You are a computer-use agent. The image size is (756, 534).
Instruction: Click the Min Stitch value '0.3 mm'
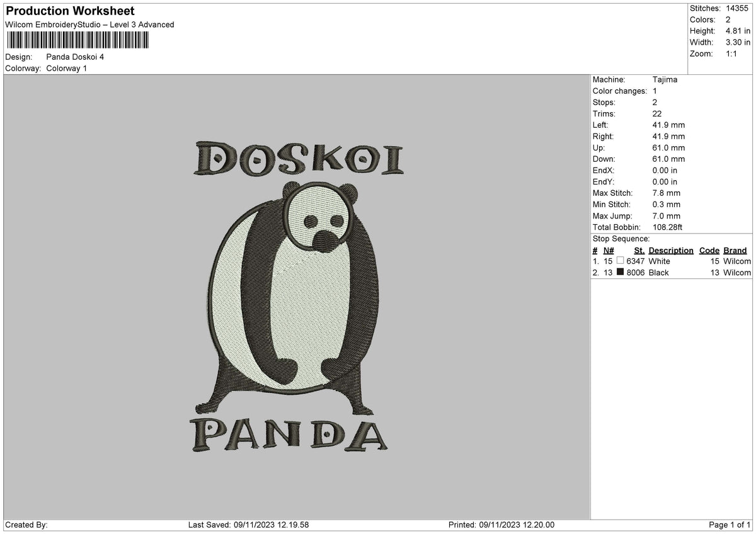pos(667,205)
